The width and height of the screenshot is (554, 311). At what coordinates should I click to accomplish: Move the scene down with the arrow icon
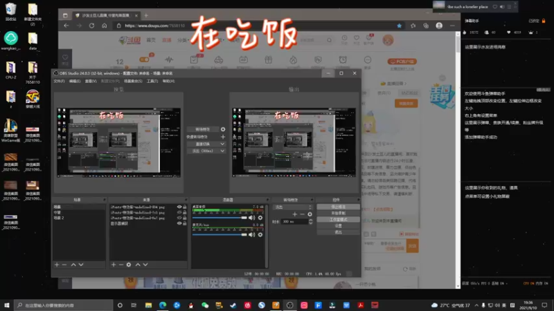81,265
